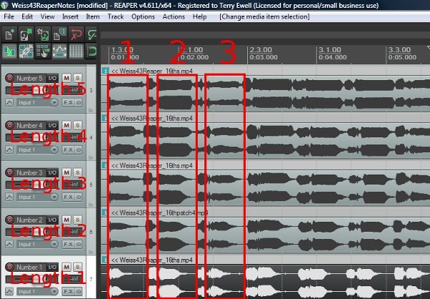Mute track Number 1
Viewport: 430px width, 299px height.
tap(67, 267)
